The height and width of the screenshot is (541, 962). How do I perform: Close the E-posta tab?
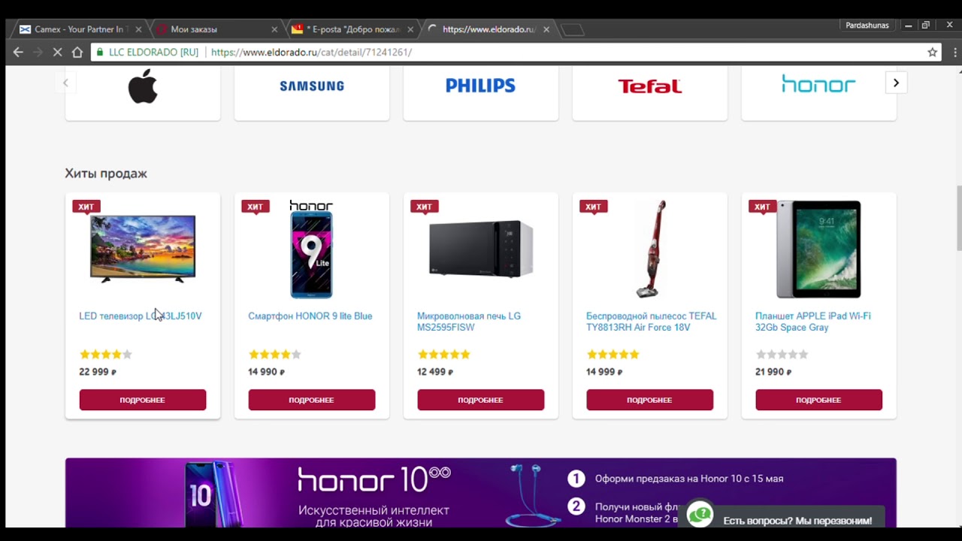click(x=409, y=29)
